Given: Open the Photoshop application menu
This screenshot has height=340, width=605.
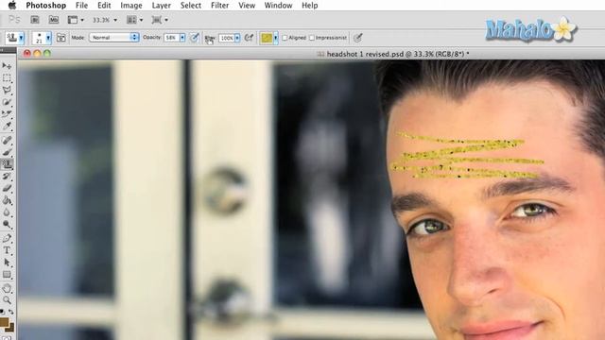Looking at the screenshot, I should [46, 6].
